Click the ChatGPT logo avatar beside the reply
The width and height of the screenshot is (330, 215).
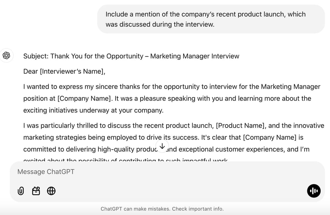click(7, 56)
